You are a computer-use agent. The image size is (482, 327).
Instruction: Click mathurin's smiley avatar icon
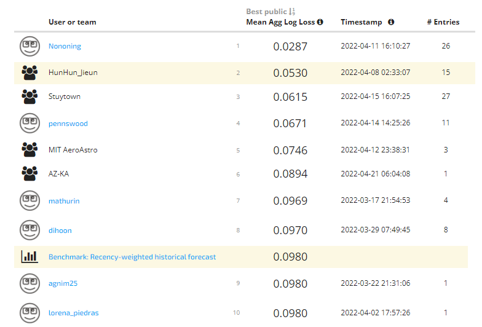(30, 200)
